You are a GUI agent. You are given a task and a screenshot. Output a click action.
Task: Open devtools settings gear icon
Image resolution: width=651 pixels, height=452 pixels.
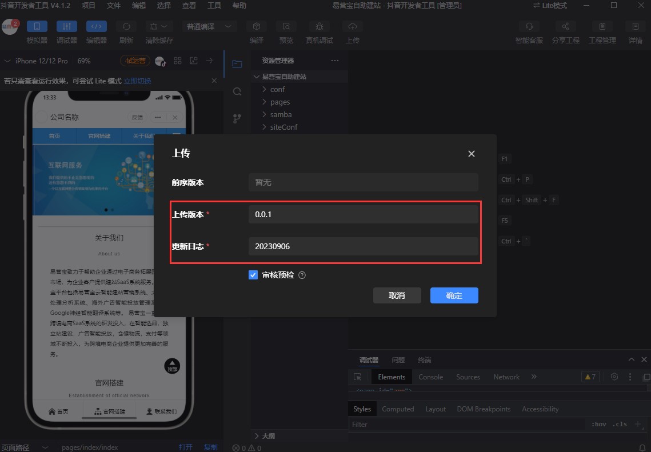click(614, 377)
